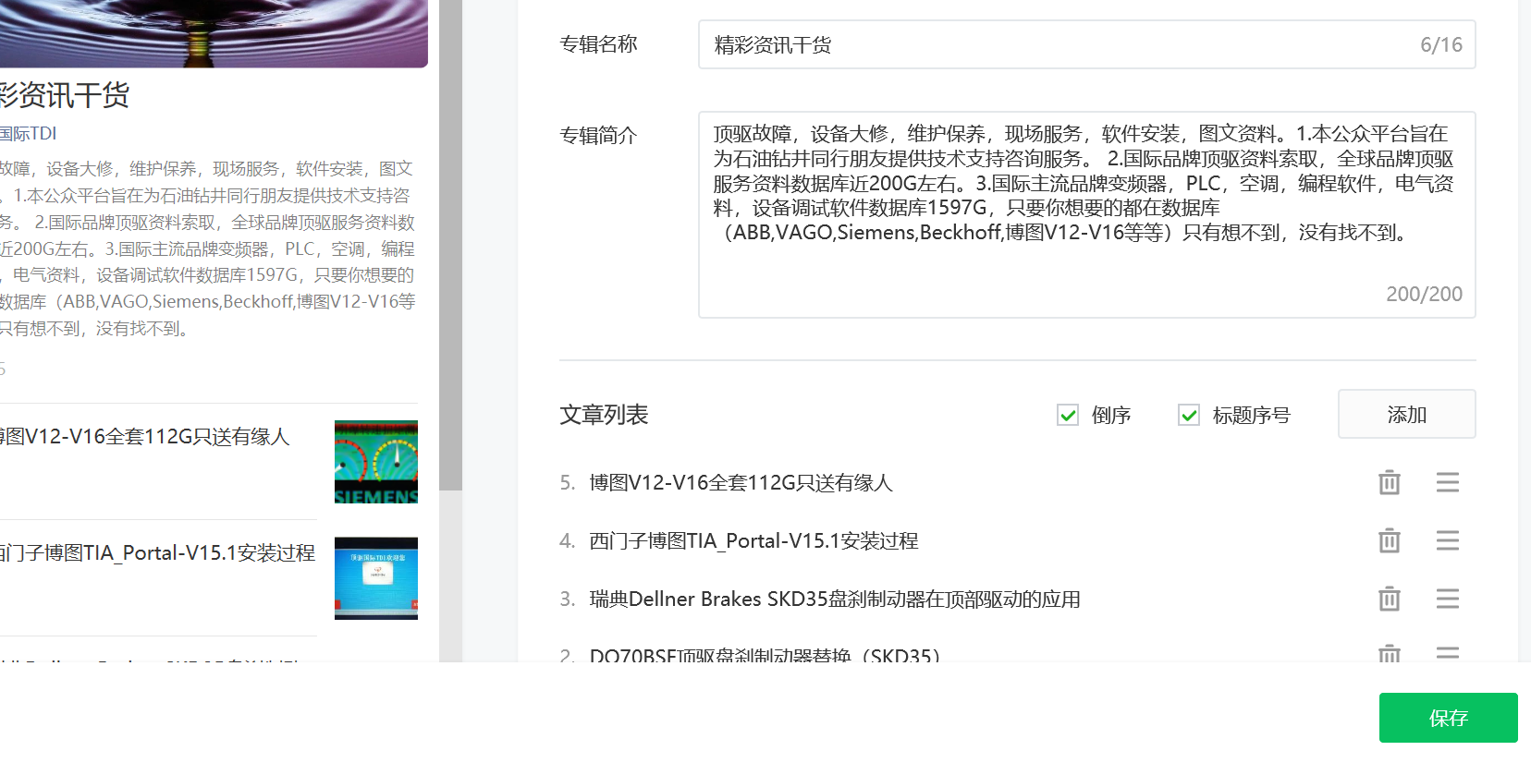
Task: Click the album cover image in preview
Action: [214, 33]
